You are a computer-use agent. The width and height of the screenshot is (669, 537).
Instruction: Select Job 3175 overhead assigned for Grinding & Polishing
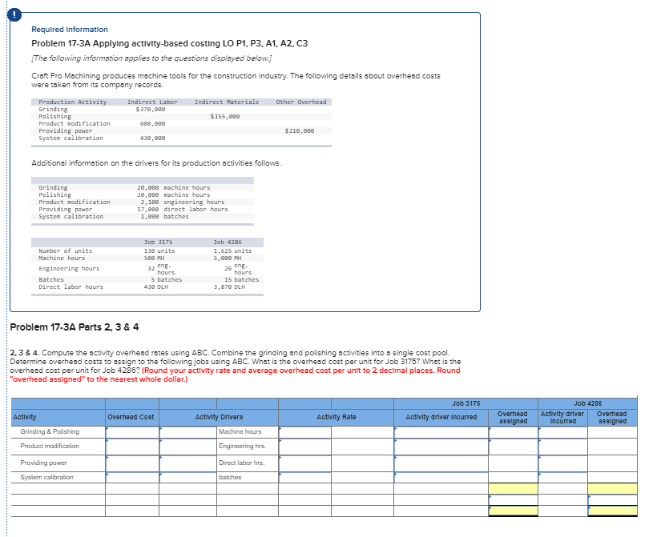click(x=514, y=432)
